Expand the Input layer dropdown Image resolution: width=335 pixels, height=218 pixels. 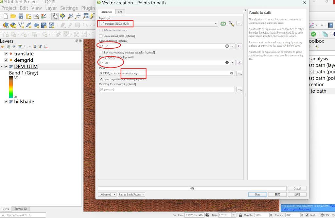[x=216, y=24]
